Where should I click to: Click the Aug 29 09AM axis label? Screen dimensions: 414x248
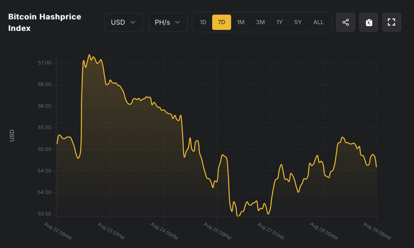pyautogui.click(x=377, y=231)
